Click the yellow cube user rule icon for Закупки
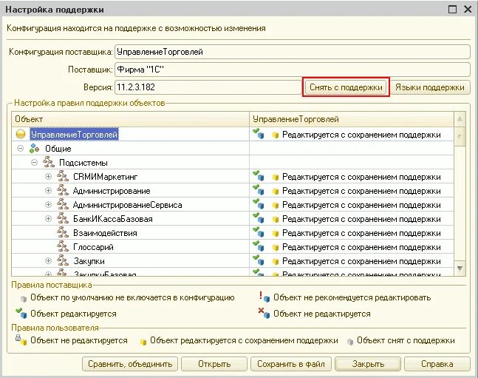The width and height of the screenshot is (478, 378). pos(276,261)
